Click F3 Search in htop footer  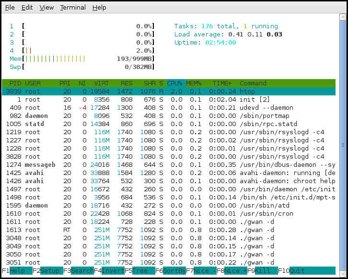(x=78, y=271)
